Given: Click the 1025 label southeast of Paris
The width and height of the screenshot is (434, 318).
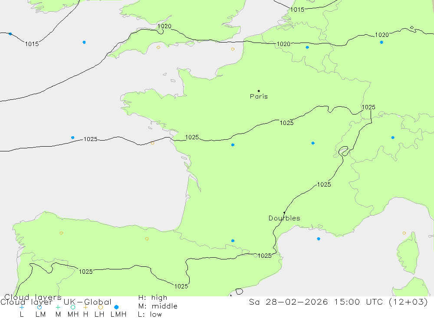Looking at the screenshot, I should (286, 123).
